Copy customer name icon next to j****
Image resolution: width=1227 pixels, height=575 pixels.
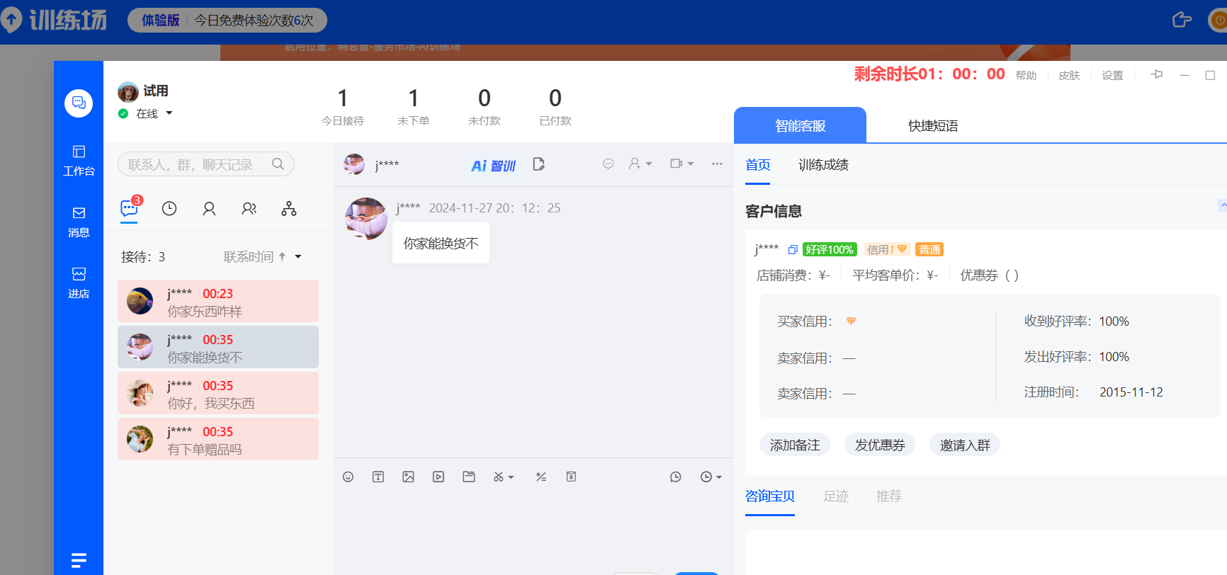coord(793,249)
